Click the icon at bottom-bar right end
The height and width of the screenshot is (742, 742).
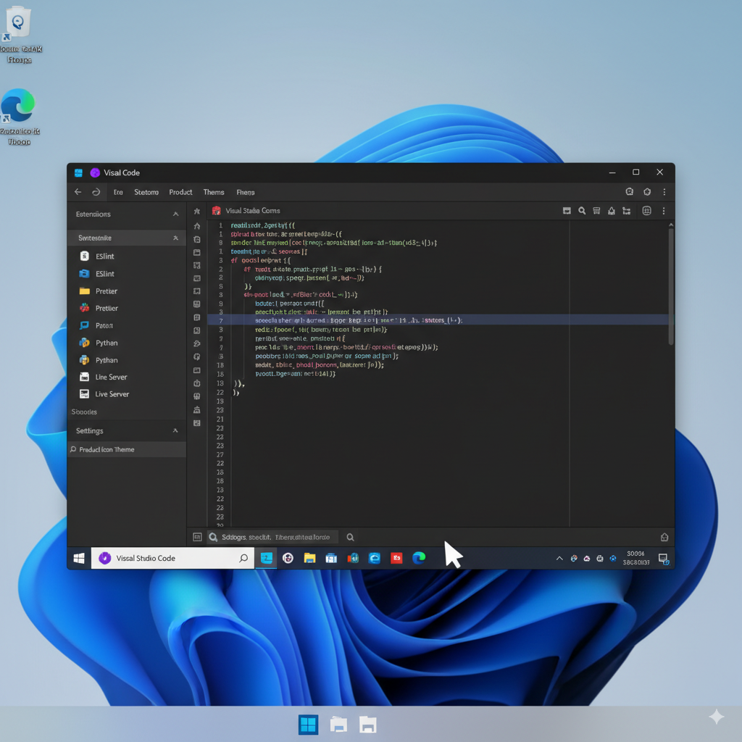[x=664, y=537]
